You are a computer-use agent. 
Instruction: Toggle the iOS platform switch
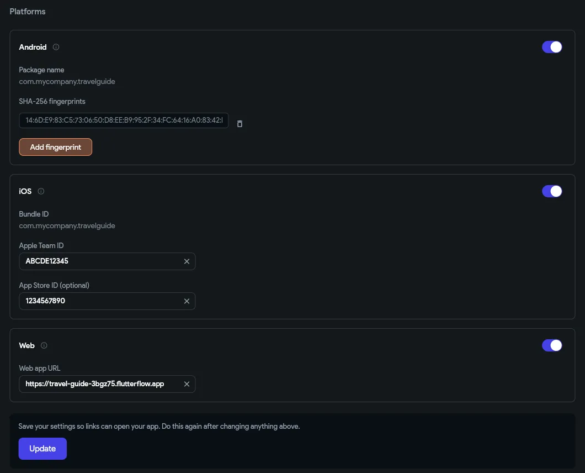coord(552,191)
